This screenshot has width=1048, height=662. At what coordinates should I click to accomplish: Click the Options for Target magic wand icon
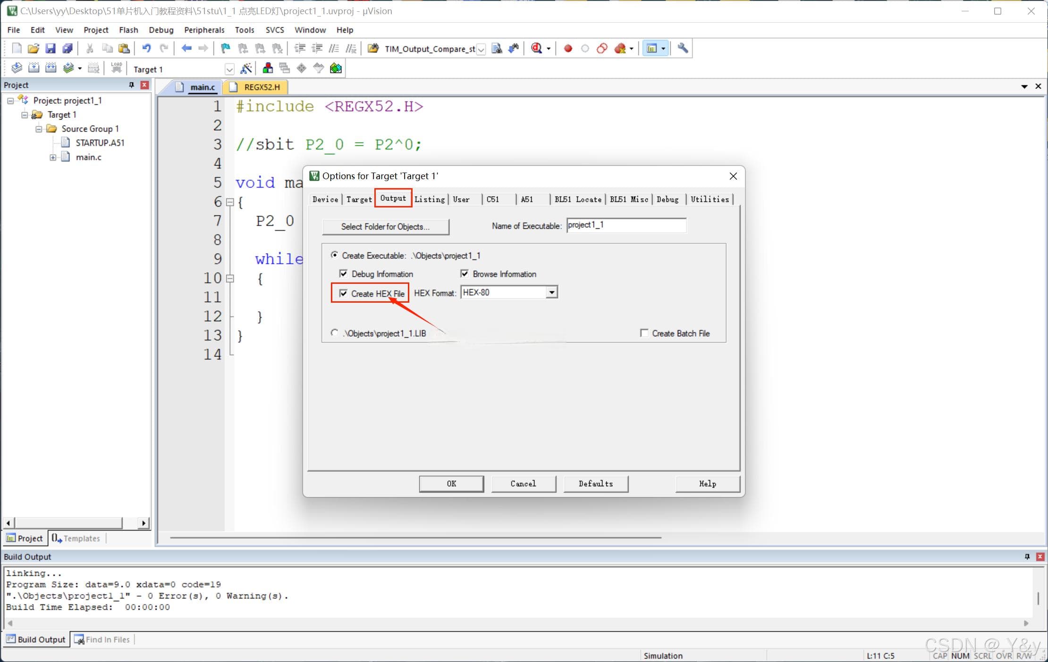[245, 69]
